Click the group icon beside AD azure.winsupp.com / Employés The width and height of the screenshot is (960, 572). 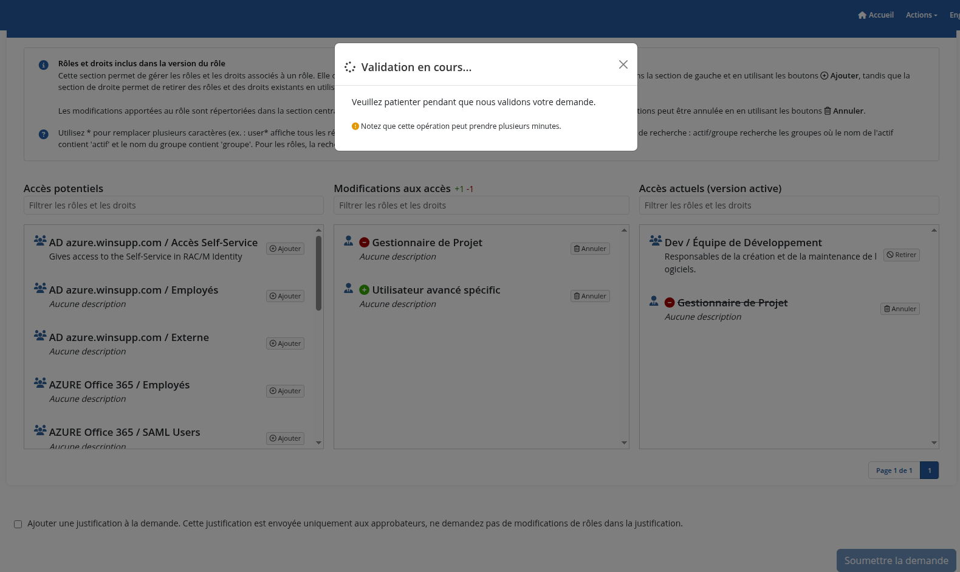pos(40,288)
